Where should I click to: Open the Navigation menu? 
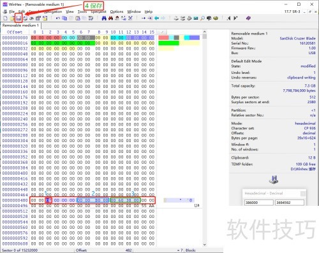tap(53, 11)
